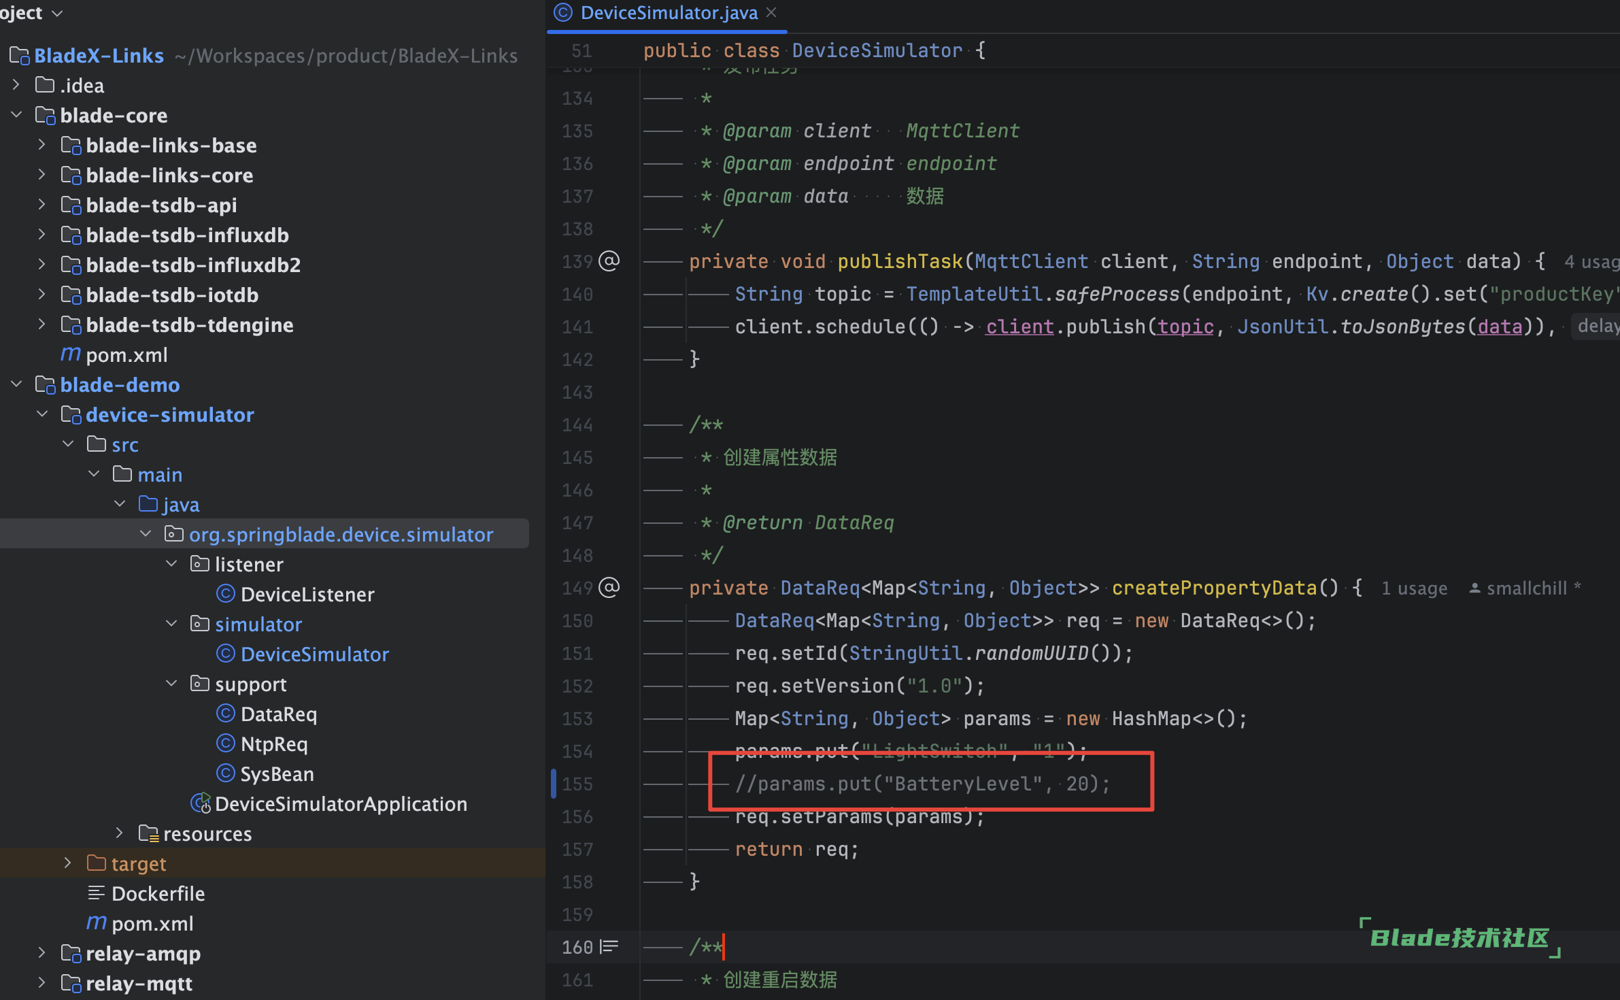Click the doc comment render icon on line 160
The image size is (1620, 1000).
pyautogui.click(x=609, y=947)
